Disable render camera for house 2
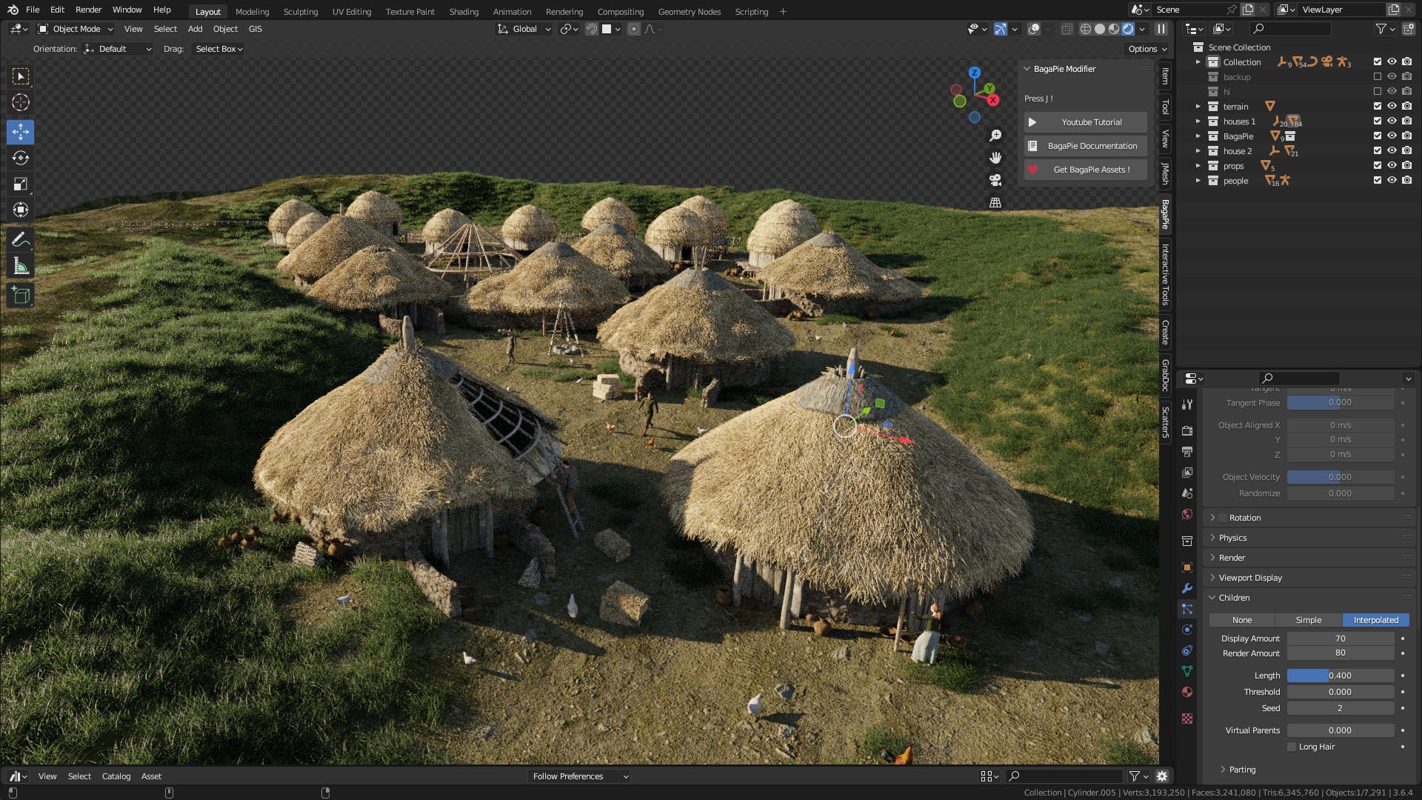The image size is (1422, 800). click(x=1406, y=150)
